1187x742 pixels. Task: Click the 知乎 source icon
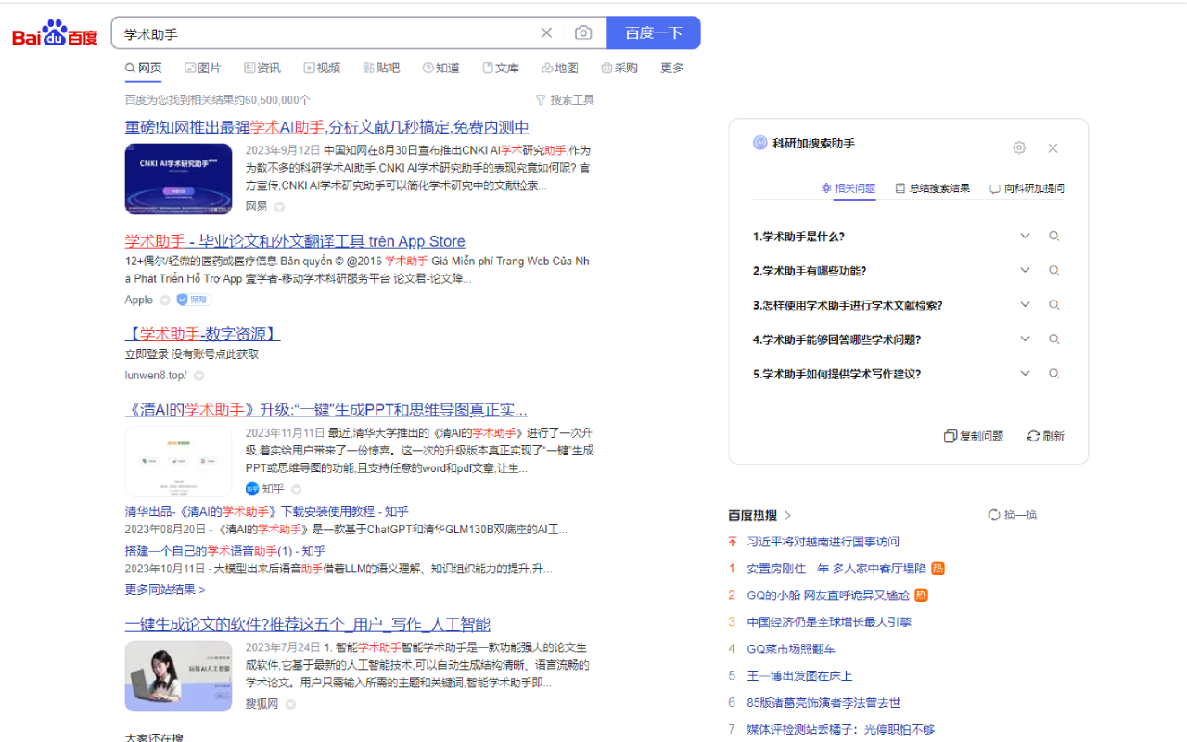pyautogui.click(x=252, y=489)
